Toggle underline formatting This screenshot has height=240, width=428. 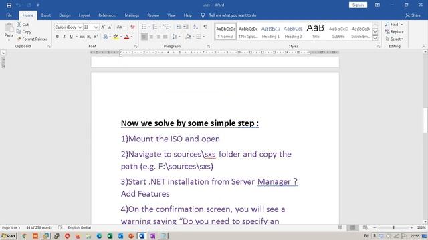(x=71, y=37)
